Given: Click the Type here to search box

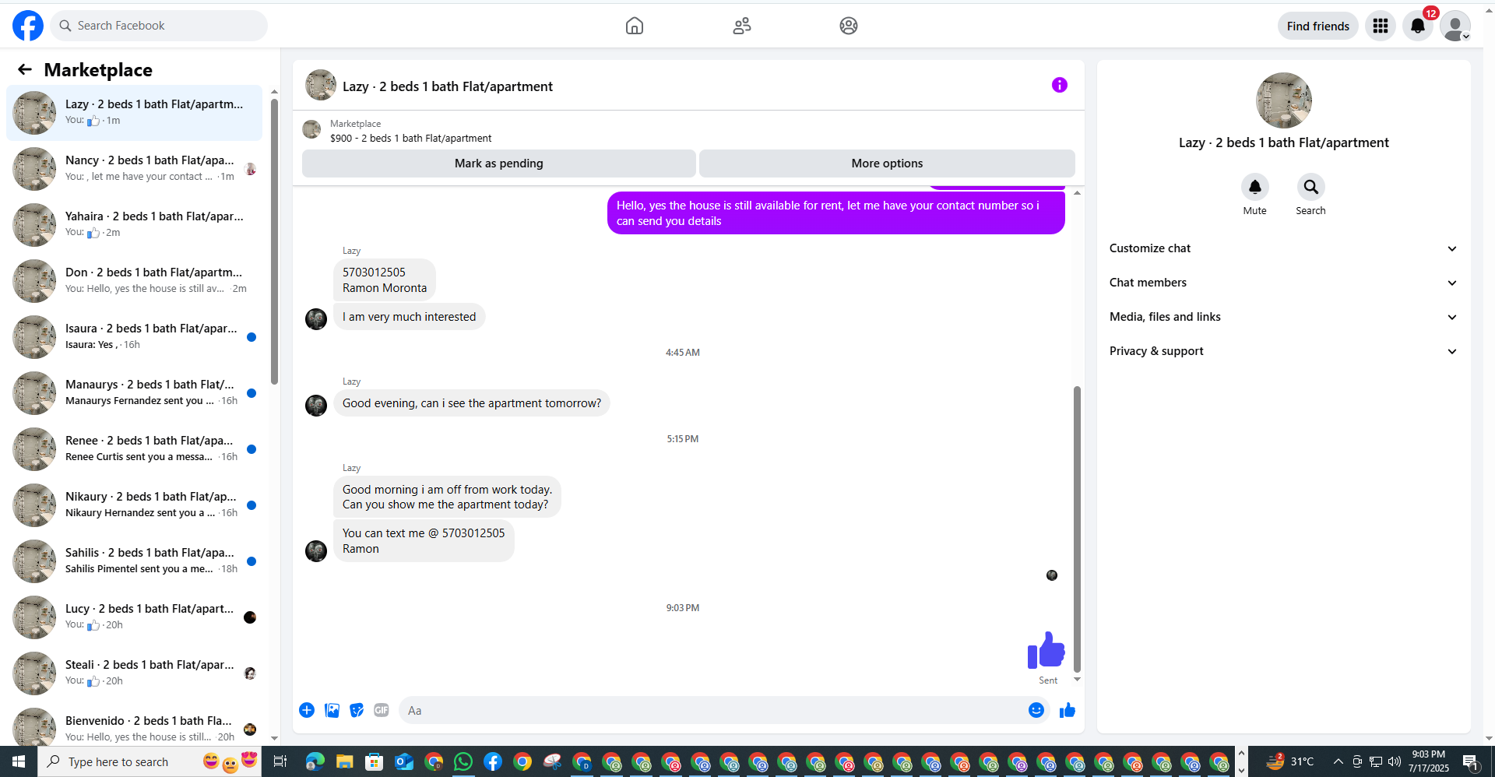Looking at the screenshot, I should [149, 761].
